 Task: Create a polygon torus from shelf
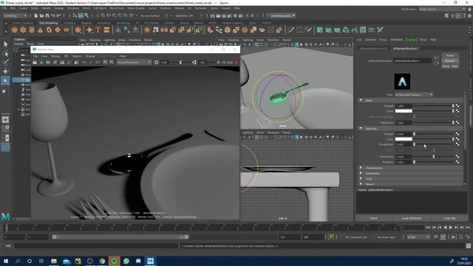pyautogui.click(x=49, y=30)
